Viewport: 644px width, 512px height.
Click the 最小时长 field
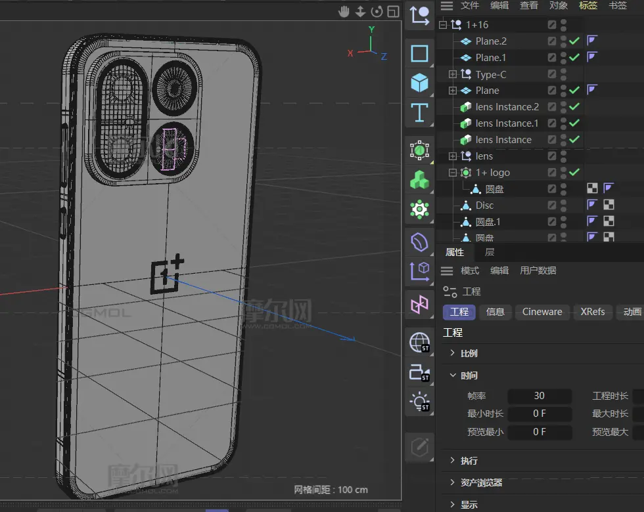point(540,414)
